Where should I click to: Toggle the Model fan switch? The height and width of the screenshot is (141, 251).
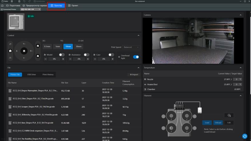click(x=62, y=55)
